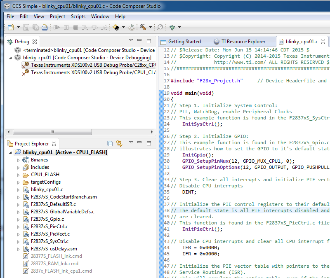Expand the CPU1_FLASH folder

pyautogui.click(x=18, y=175)
